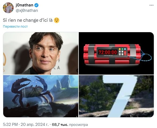Open the photo of the dark-haired man
The image size is (157, 128).
(x=41, y=53)
